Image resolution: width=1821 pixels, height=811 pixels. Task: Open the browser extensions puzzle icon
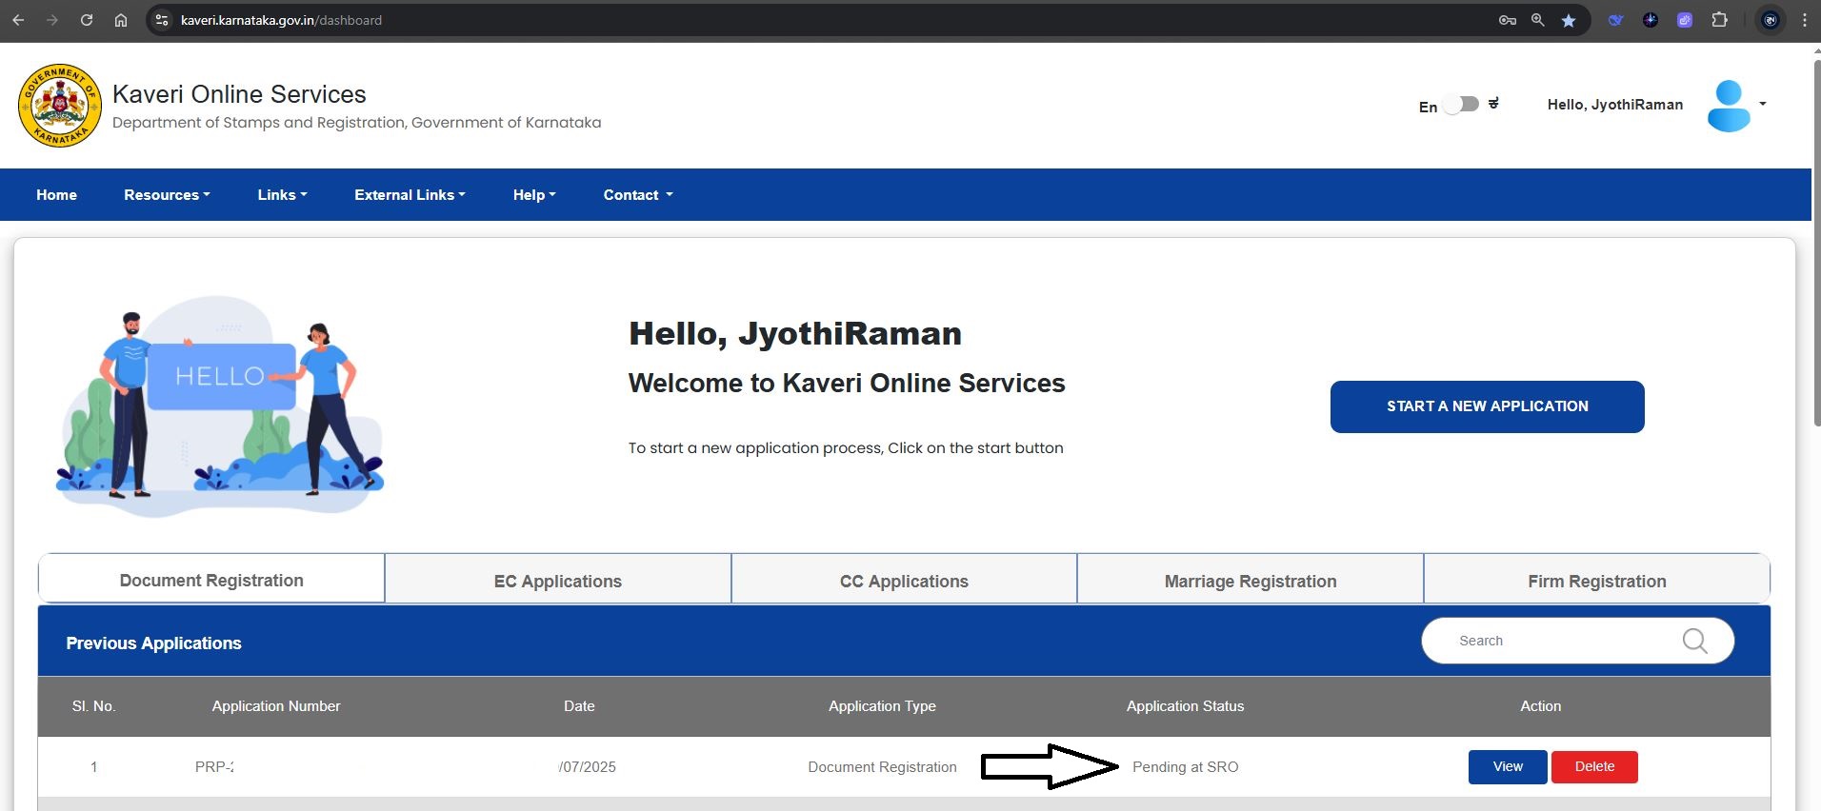click(1719, 20)
